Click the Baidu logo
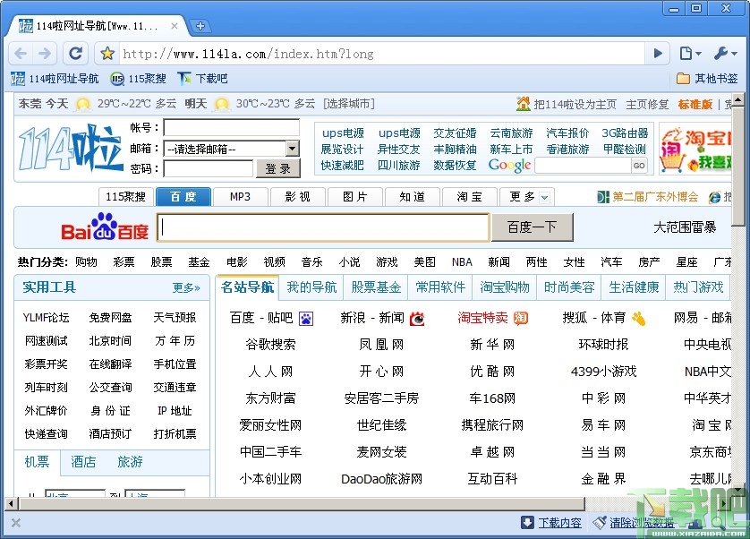Image resolution: width=750 pixels, height=539 pixels. coord(105,227)
